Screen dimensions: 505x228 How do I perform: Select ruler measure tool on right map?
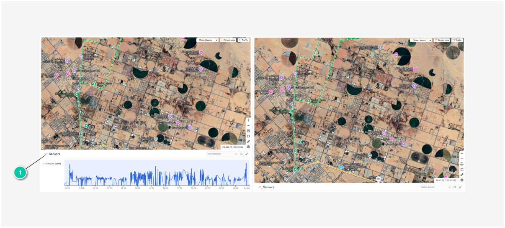(462, 175)
